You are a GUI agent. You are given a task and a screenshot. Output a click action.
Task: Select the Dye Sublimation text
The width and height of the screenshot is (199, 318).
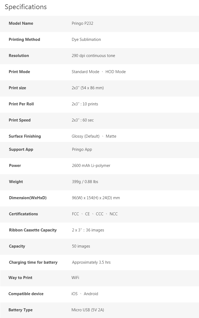(86, 40)
